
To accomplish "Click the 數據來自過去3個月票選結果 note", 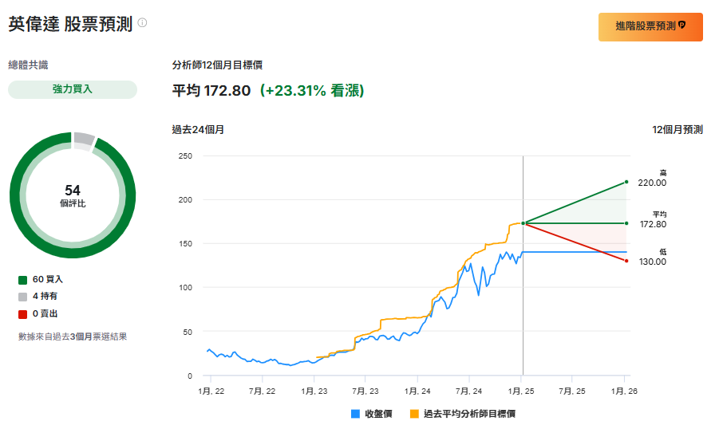I will pos(73,337).
